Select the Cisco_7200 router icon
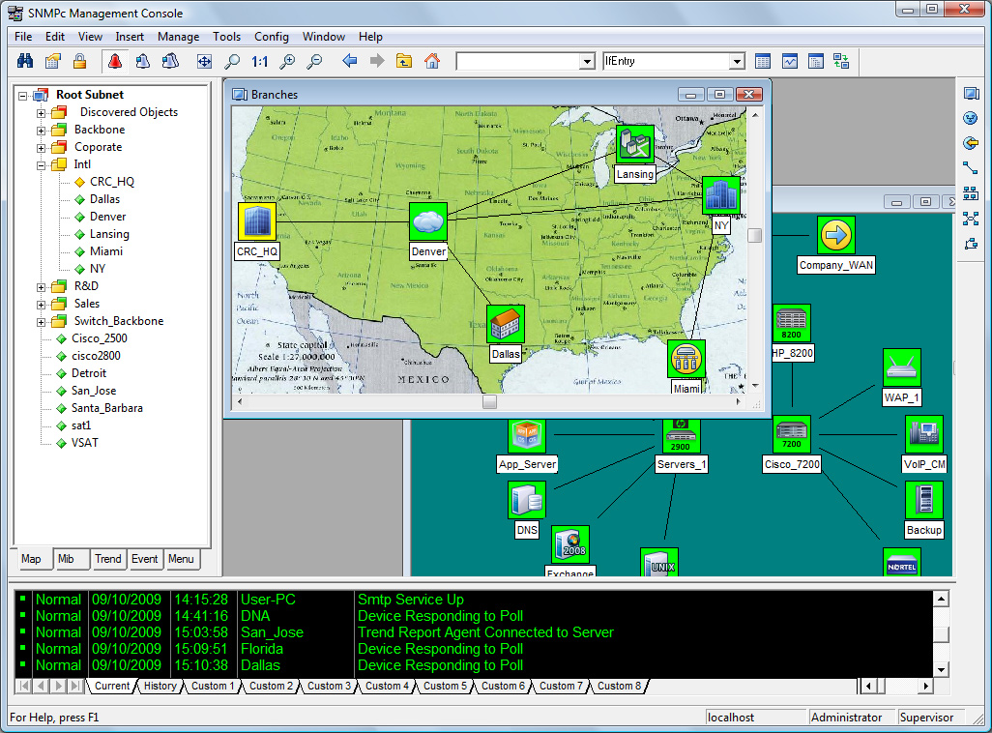992x733 pixels. point(792,434)
